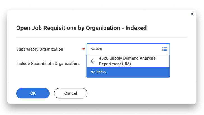Click the Include Subordinate Organizations label
204x115 pixels.
pyautogui.click(x=48, y=64)
